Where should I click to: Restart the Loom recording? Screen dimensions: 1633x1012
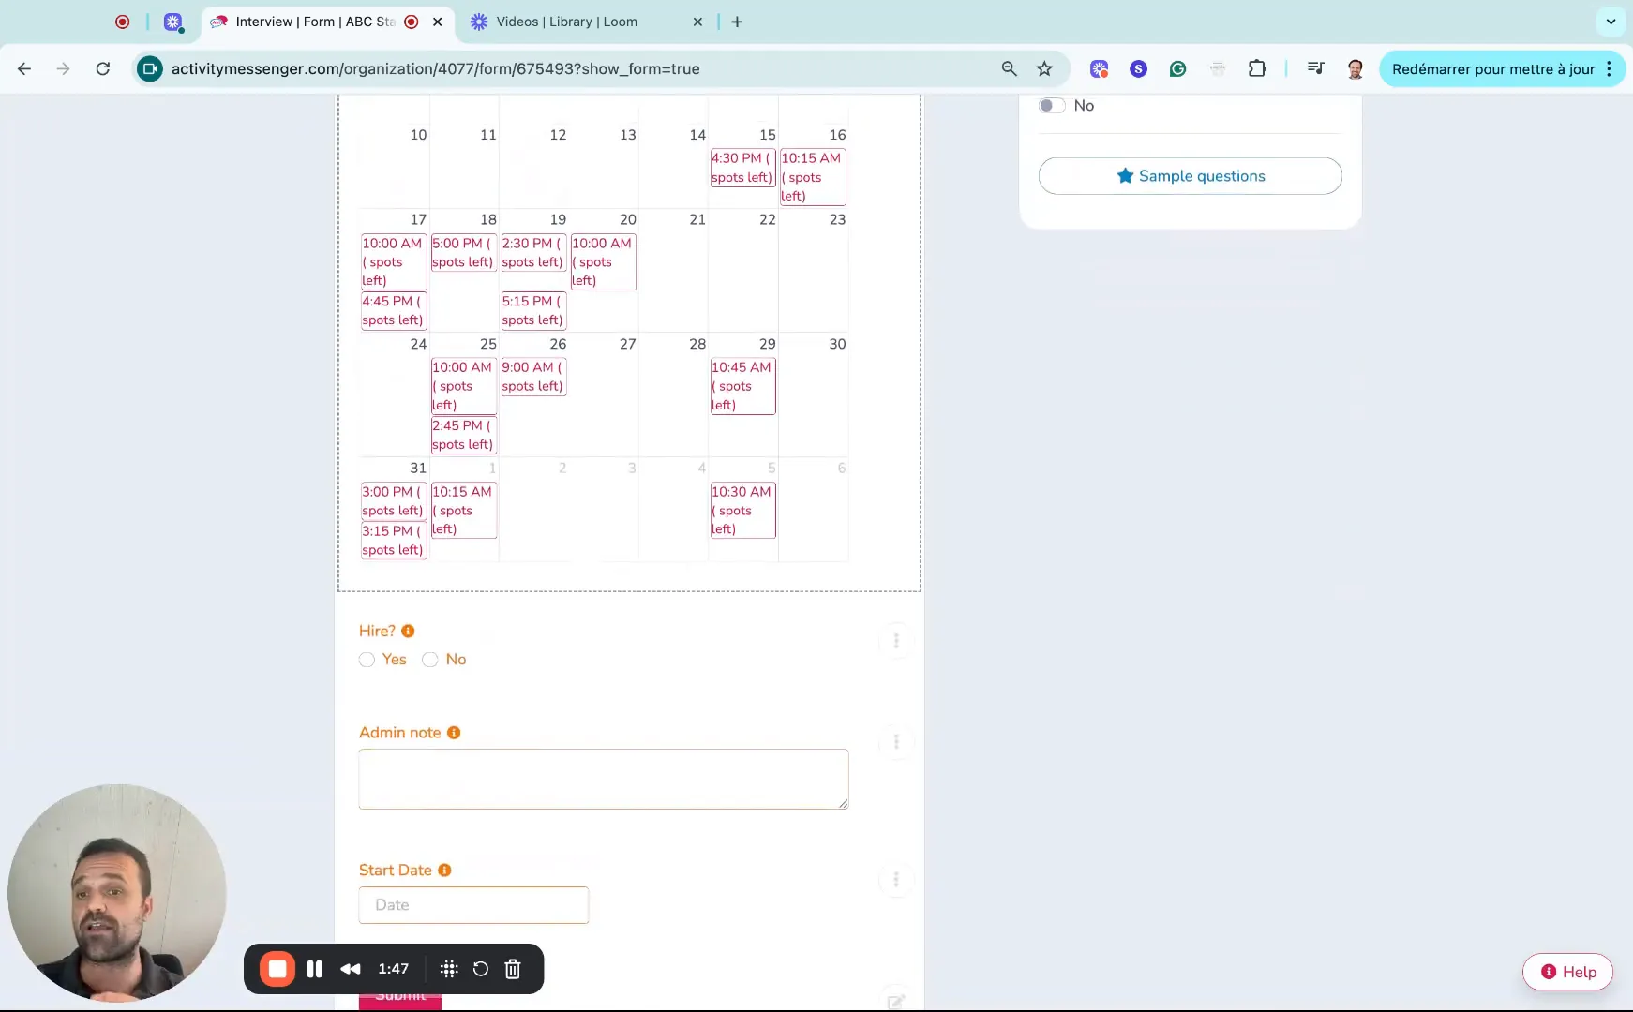point(480,969)
